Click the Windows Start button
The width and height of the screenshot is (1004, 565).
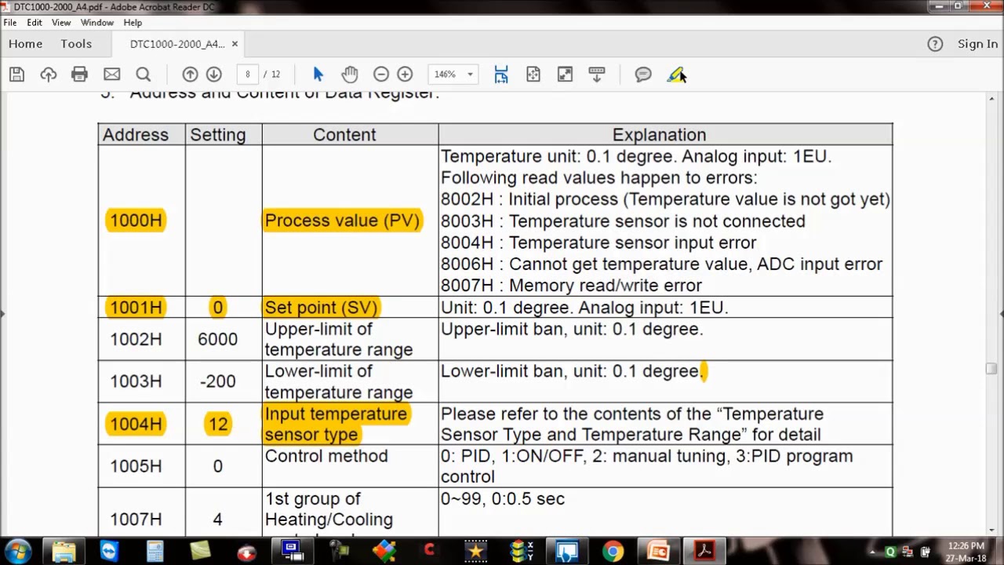18,551
